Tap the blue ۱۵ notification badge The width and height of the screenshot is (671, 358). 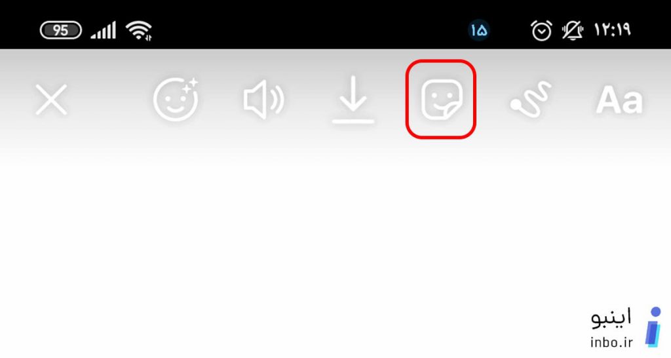(x=479, y=30)
